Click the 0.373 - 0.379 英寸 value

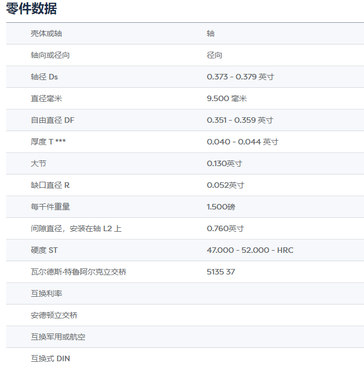240,77
